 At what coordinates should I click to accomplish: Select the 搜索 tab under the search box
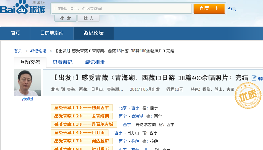(65, 18)
